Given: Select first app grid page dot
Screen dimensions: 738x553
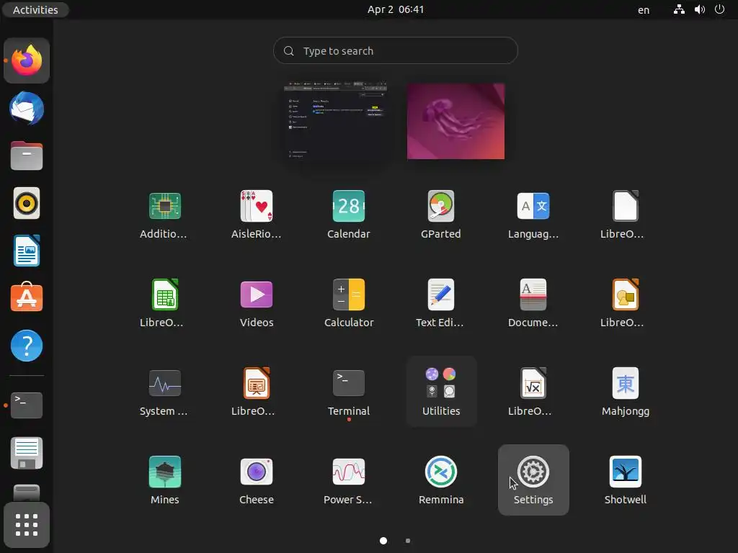Looking at the screenshot, I should pos(383,541).
